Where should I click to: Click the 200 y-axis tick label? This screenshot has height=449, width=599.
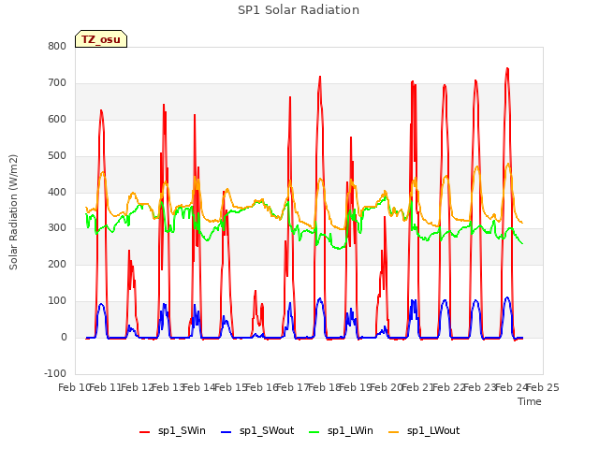(57, 265)
